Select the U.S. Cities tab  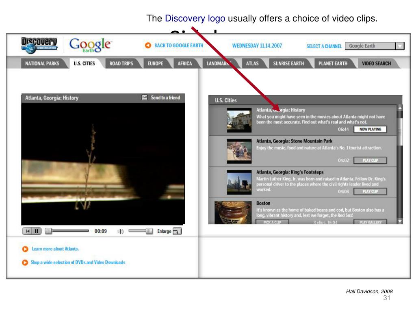[84, 63]
